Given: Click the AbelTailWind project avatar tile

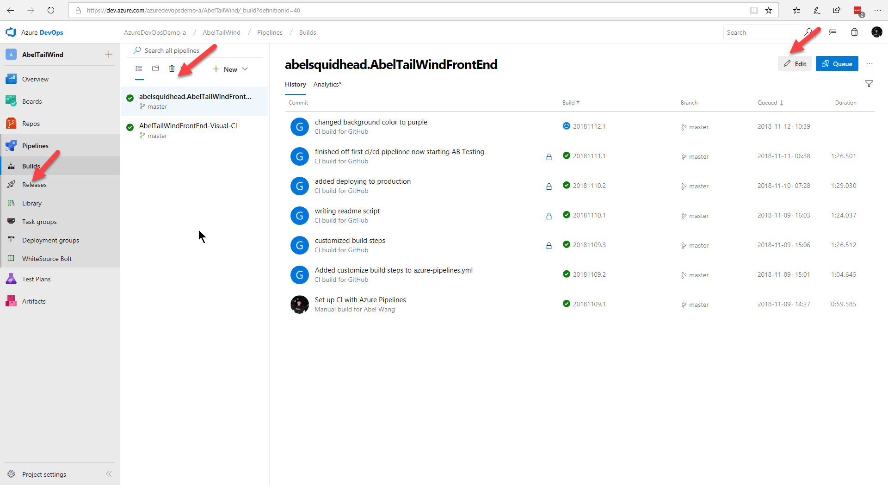Looking at the screenshot, I should click(11, 54).
